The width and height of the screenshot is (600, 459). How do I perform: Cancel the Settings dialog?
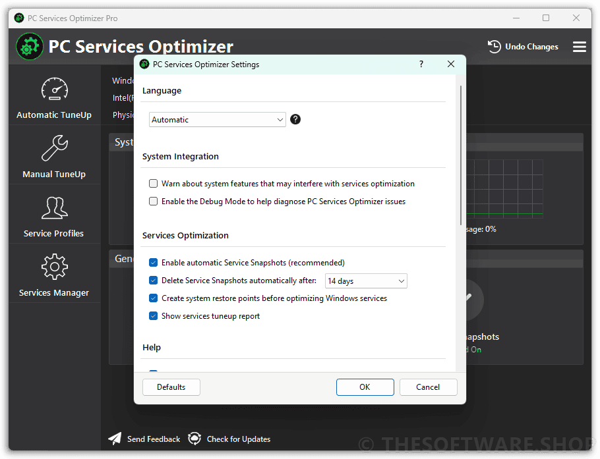tap(428, 387)
